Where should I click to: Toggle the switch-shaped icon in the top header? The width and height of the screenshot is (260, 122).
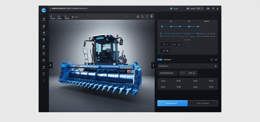coord(188,8)
